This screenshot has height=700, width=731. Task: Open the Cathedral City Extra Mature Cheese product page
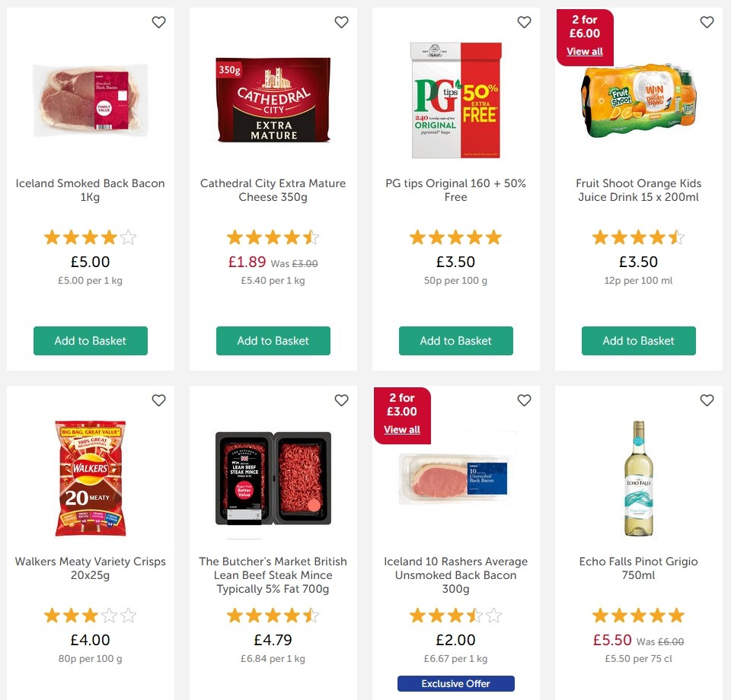click(273, 190)
